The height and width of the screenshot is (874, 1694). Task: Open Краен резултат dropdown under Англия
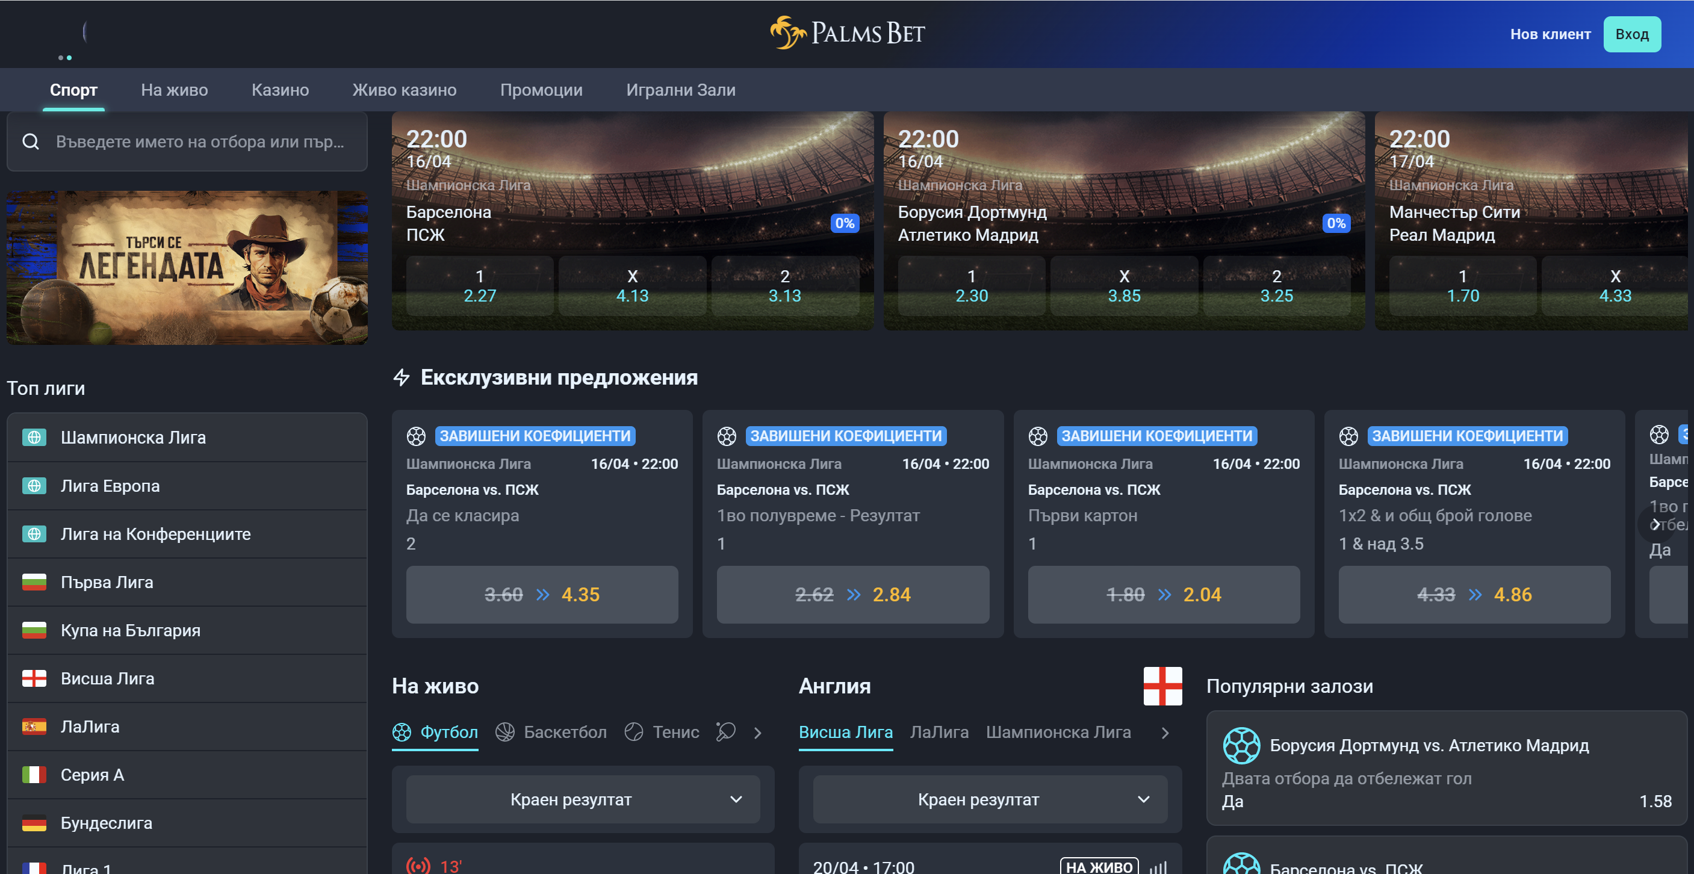pyautogui.click(x=990, y=799)
